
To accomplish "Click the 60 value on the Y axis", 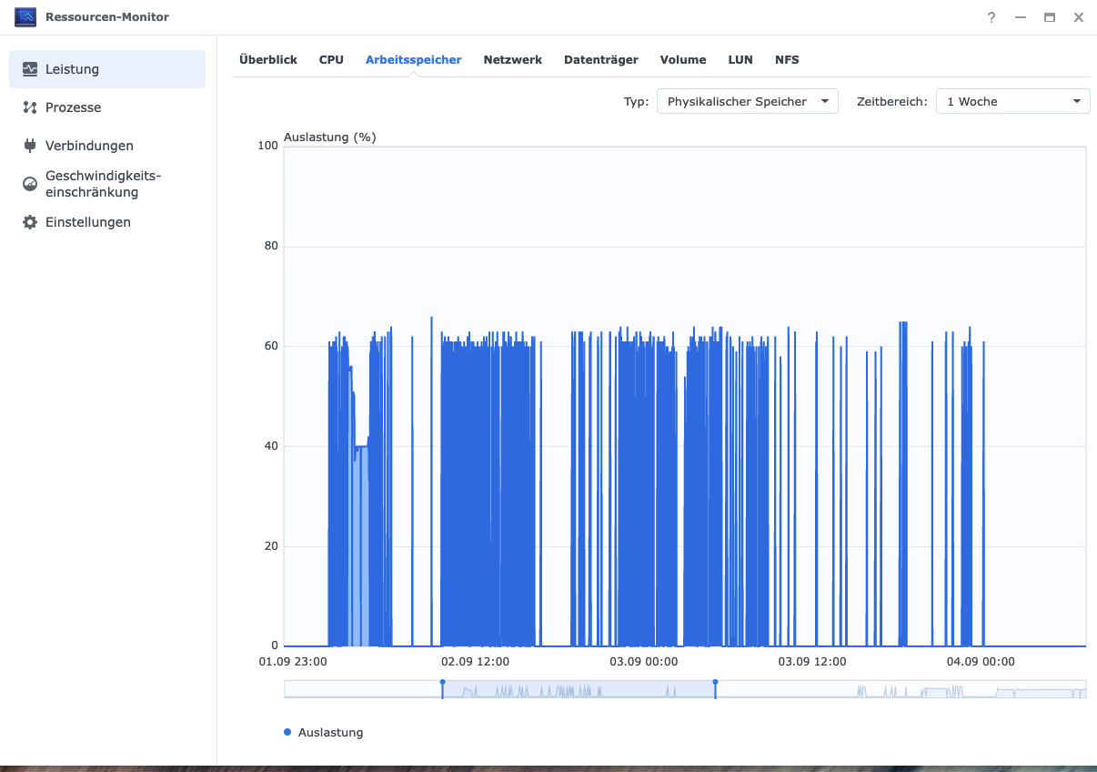I will 270,346.
